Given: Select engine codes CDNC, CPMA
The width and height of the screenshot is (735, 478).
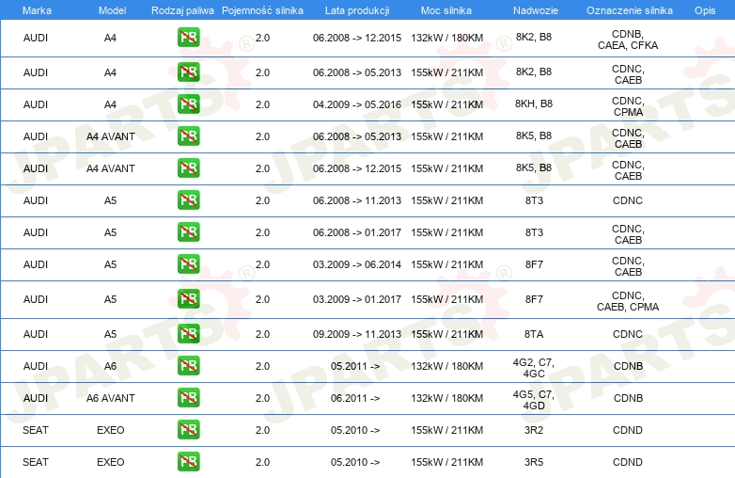Looking at the screenshot, I should tap(628, 106).
